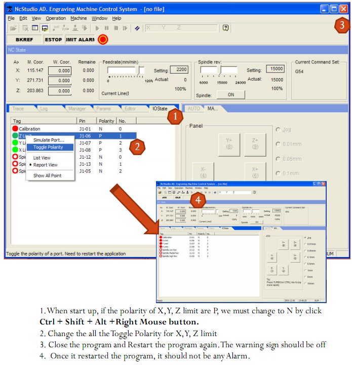Viewport: 352px width, 365px height.
Task: Switch to the AUTO tab
Action: click(193, 108)
